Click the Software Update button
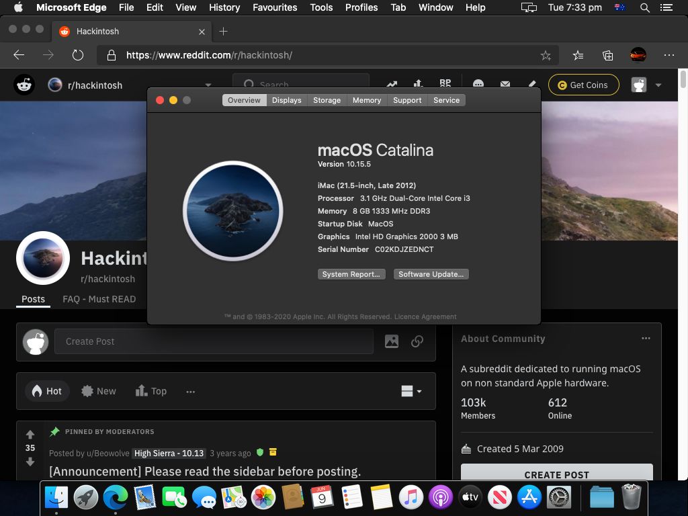Viewport: 688px width, 516px height. (x=431, y=273)
